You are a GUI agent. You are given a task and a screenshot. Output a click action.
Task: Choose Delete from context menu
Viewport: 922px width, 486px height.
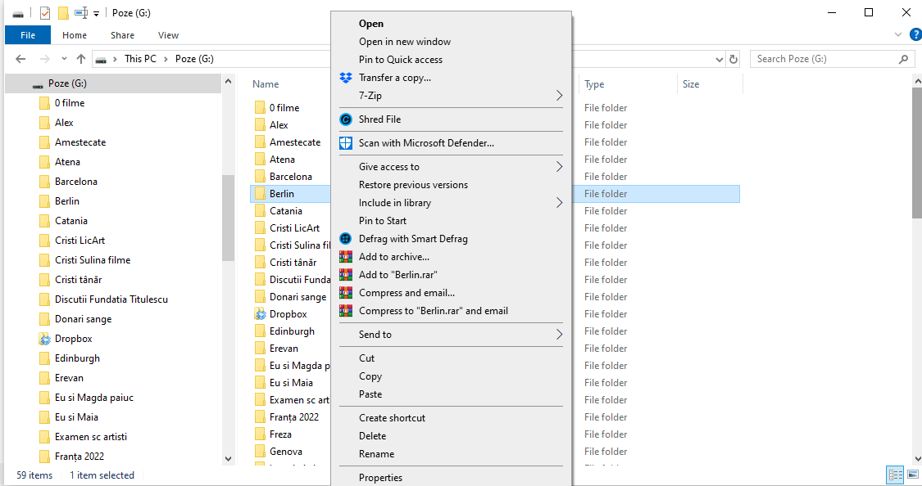tap(372, 436)
